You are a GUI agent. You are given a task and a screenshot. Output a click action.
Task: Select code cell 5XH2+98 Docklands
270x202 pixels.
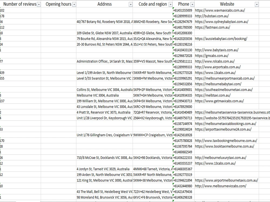click(153, 158)
